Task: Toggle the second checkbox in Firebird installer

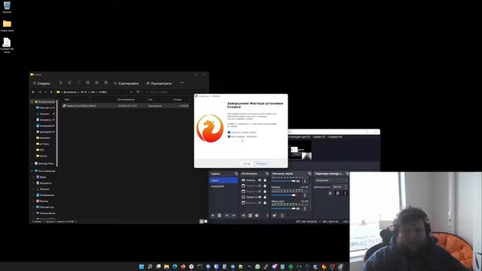Action: point(229,136)
